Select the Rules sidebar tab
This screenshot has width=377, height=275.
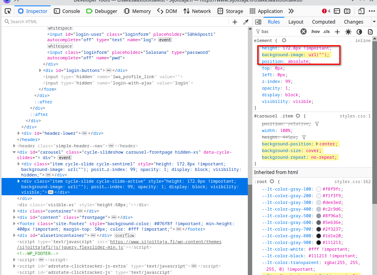coord(274,22)
